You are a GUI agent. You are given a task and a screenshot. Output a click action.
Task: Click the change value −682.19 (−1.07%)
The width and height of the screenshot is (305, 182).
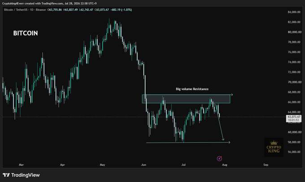tap(121, 10)
